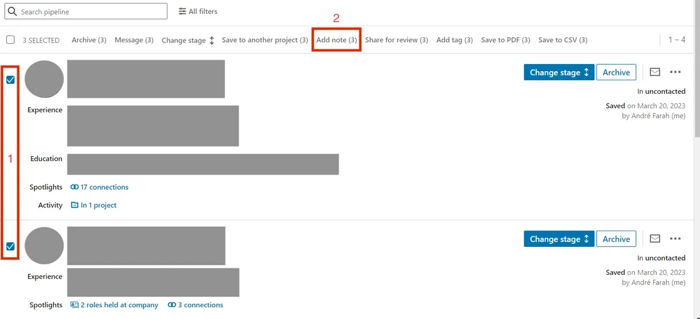Click the envelope message icon for second candidate
700x319 pixels.
pyautogui.click(x=655, y=239)
